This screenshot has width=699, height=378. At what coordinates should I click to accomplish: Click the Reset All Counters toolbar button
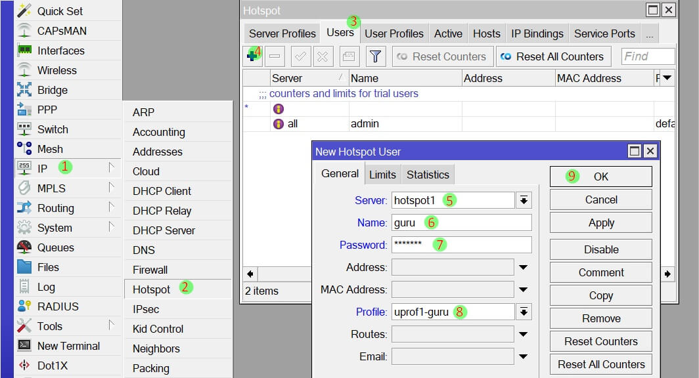tap(552, 56)
